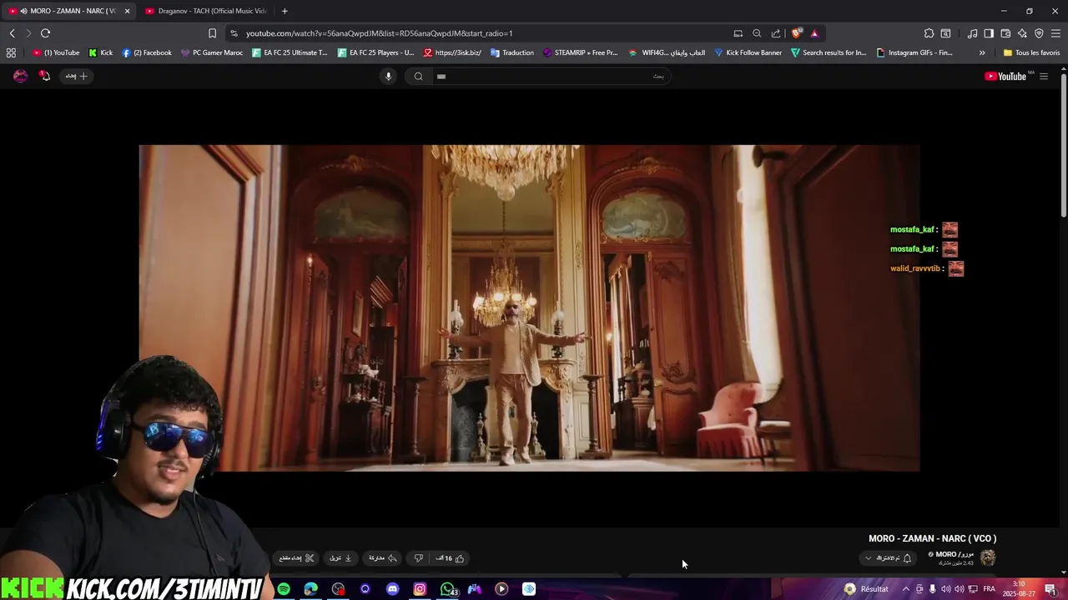Image resolution: width=1068 pixels, height=600 pixels.
Task: Click the clip scissors button under video
Action: [x=296, y=558]
